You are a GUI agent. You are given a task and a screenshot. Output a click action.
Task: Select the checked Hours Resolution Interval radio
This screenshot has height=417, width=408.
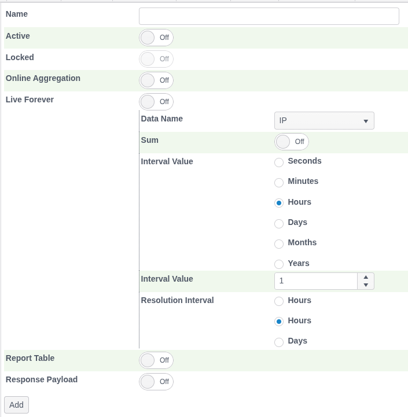coord(279,322)
